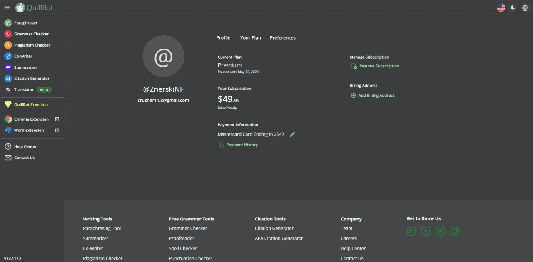Open Plagiarism Checker sidebar icon
The width and height of the screenshot is (533, 262).
(8, 45)
